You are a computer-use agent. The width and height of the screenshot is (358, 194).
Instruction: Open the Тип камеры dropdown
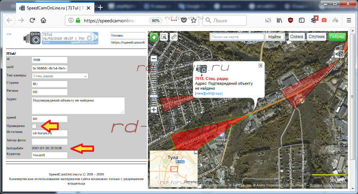point(60,76)
